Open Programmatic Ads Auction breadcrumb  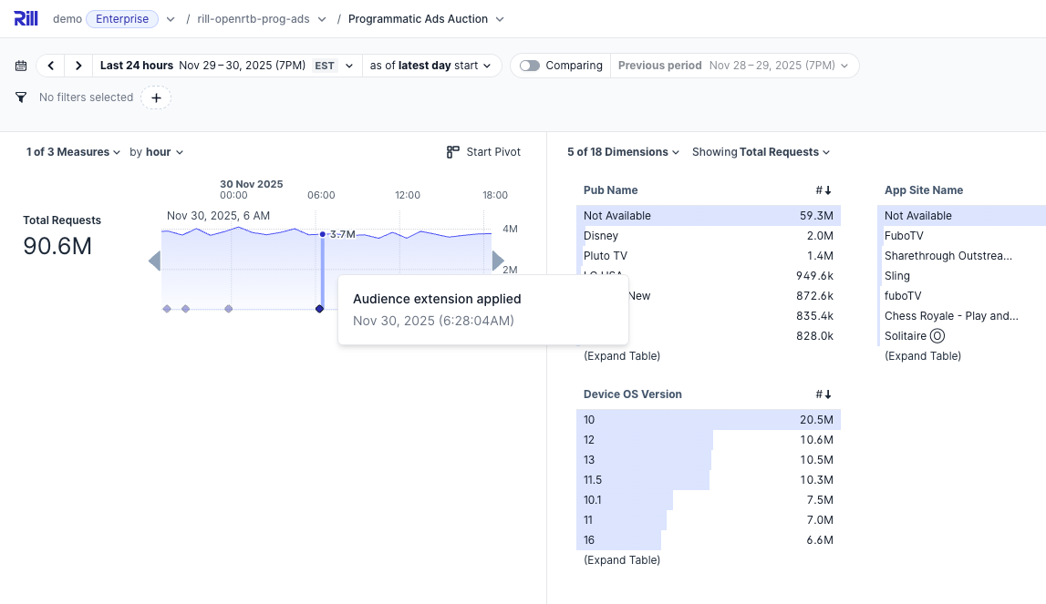click(426, 19)
